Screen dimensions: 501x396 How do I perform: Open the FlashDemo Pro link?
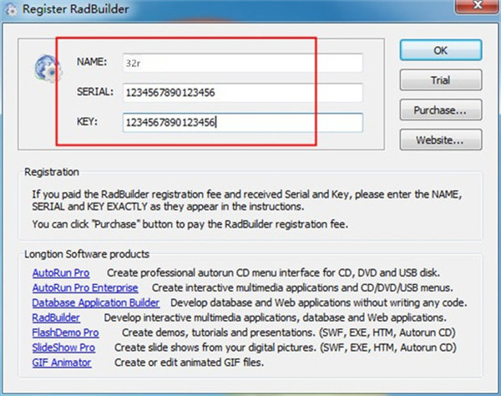[x=65, y=333]
